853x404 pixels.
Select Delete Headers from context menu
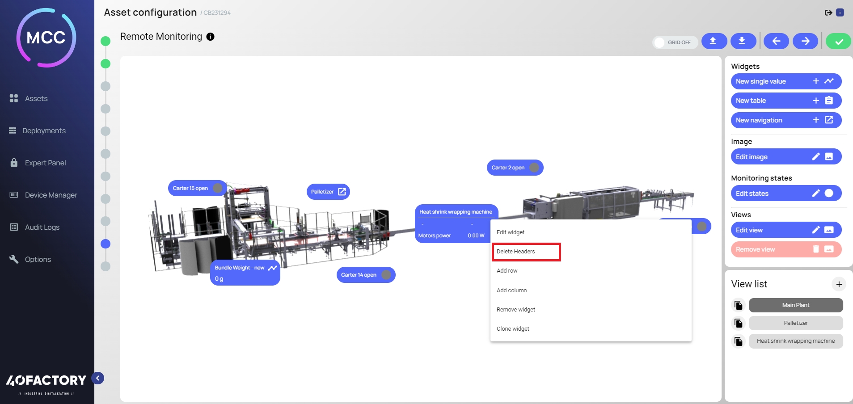point(526,252)
